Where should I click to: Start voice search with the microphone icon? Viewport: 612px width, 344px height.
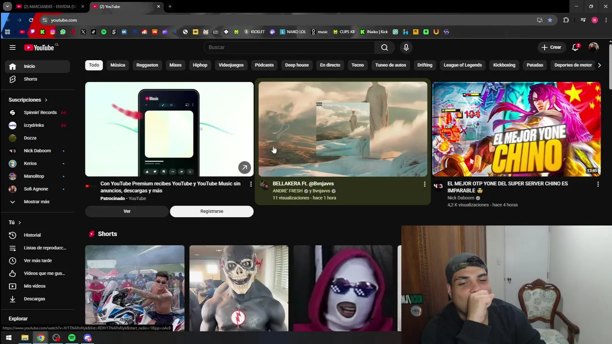[406, 47]
